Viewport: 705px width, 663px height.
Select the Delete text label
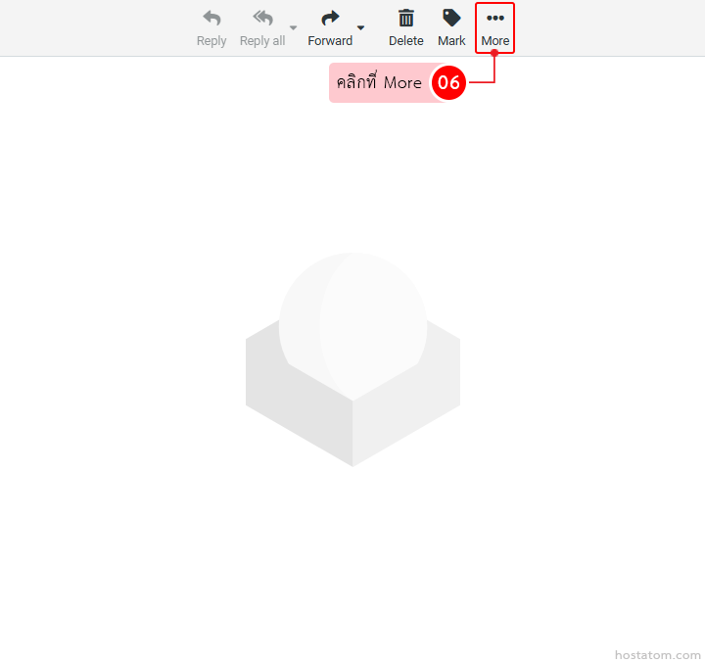pyautogui.click(x=405, y=41)
